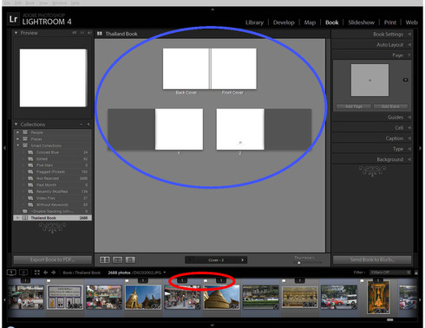
Task: Expand the People collection set
Action: coord(18,132)
